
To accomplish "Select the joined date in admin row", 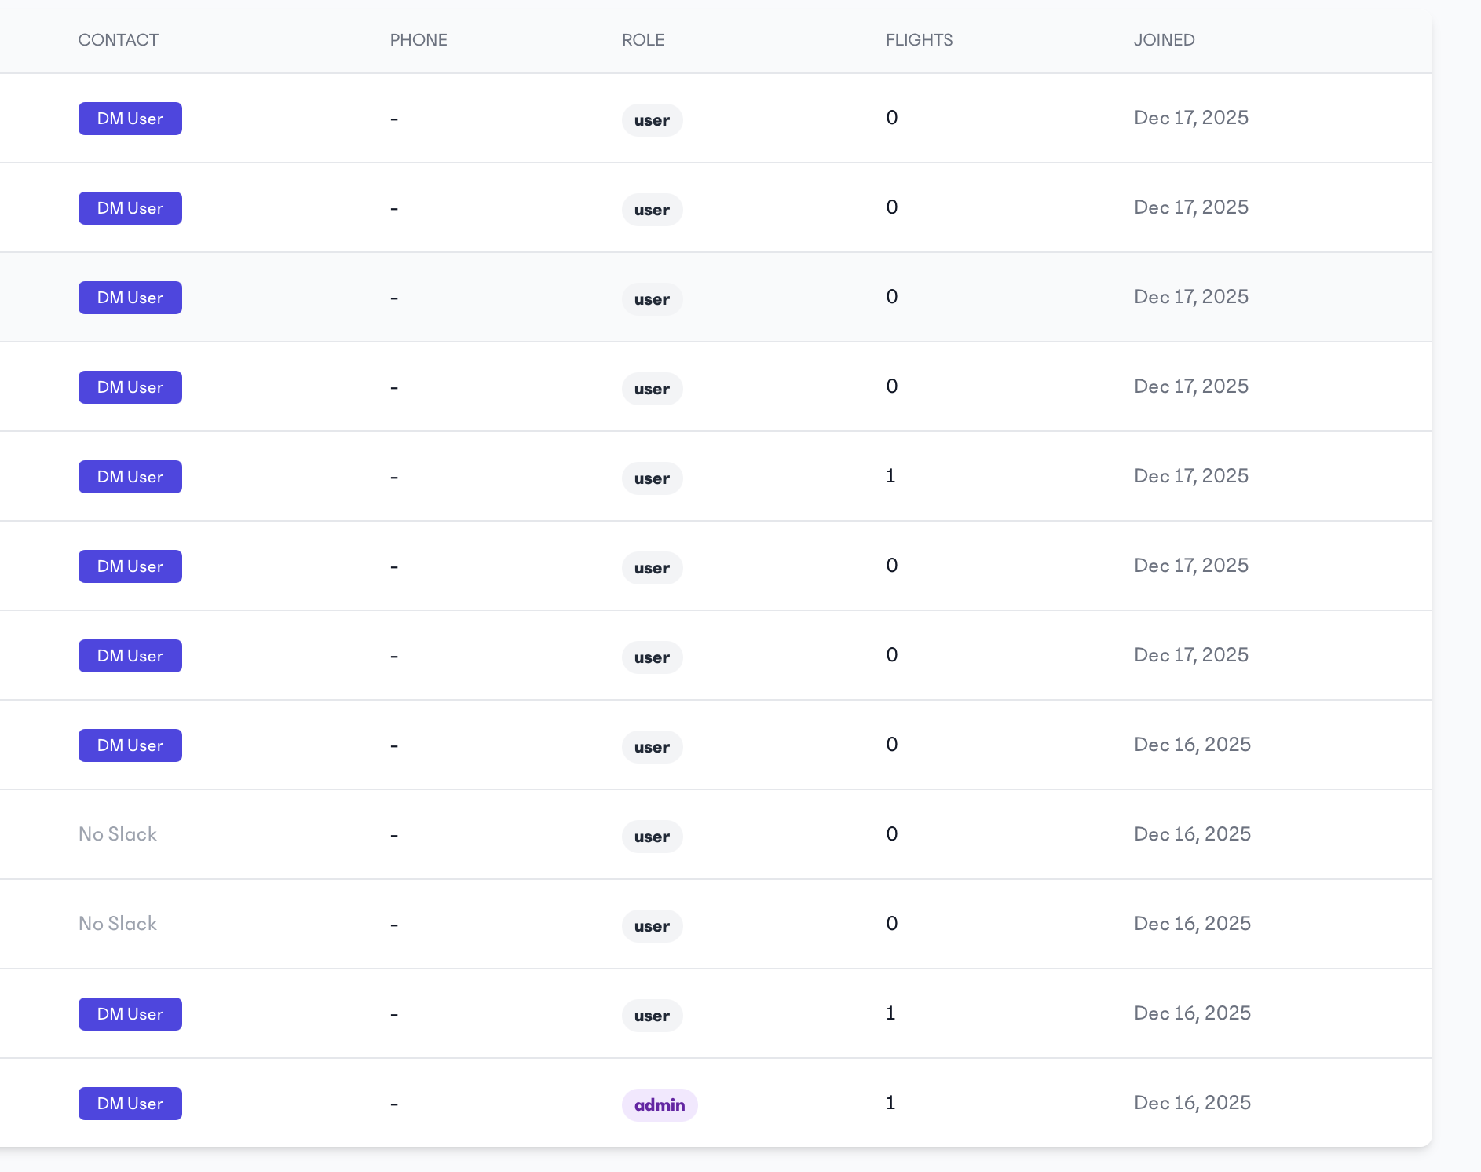I will pos(1192,1103).
